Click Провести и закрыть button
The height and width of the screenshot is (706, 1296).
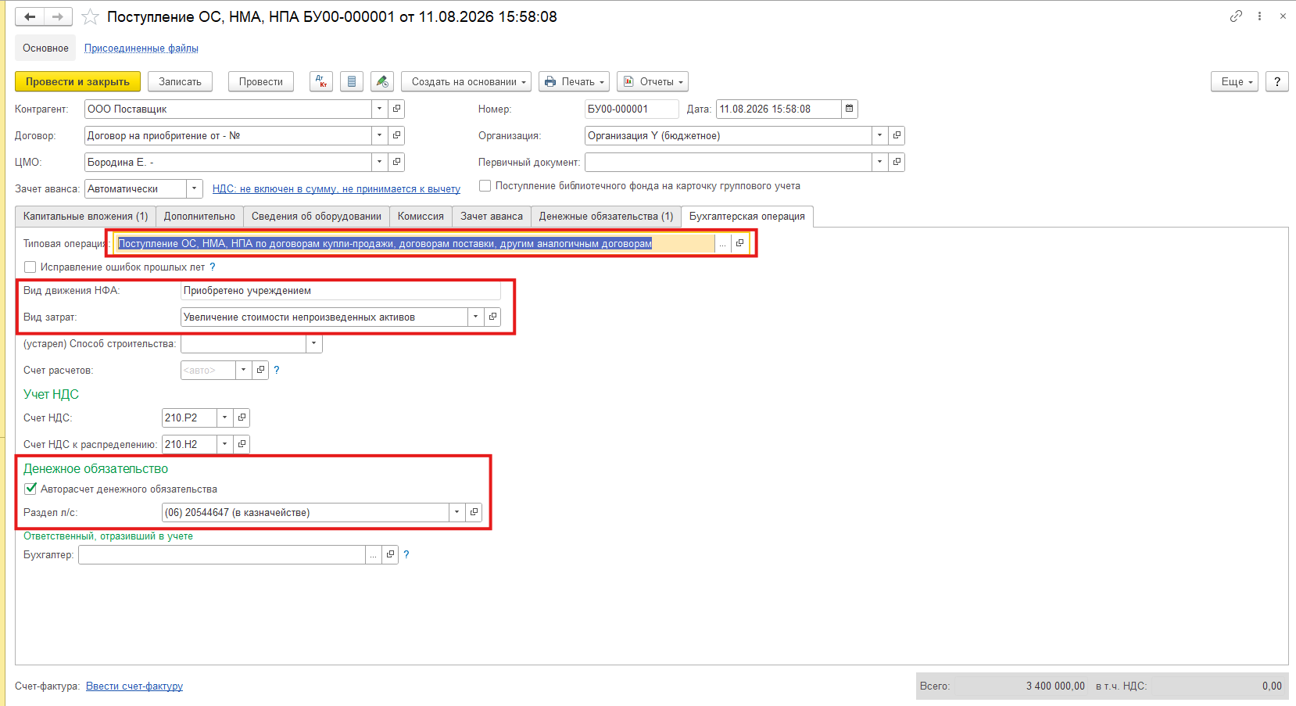(x=77, y=81)
